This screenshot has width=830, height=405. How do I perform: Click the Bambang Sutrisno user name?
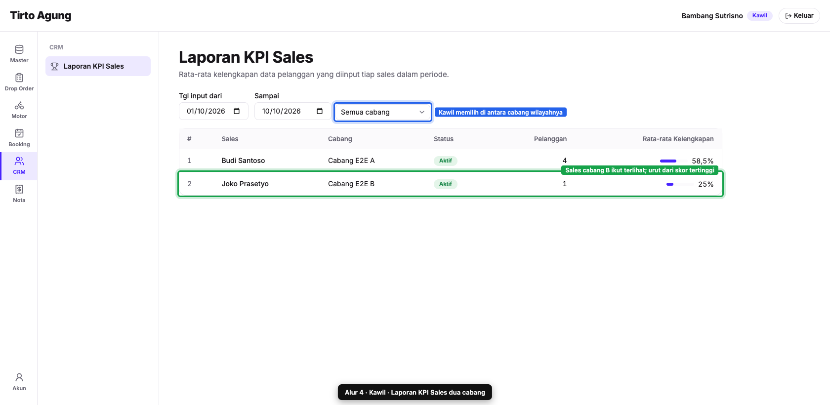(x=712, y=16)
